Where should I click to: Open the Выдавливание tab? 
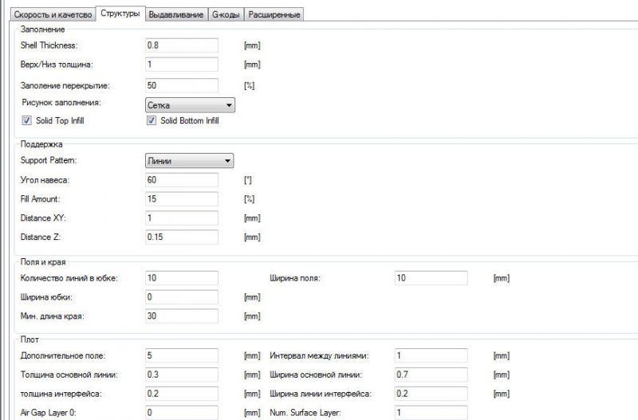(x=176, y=14)
